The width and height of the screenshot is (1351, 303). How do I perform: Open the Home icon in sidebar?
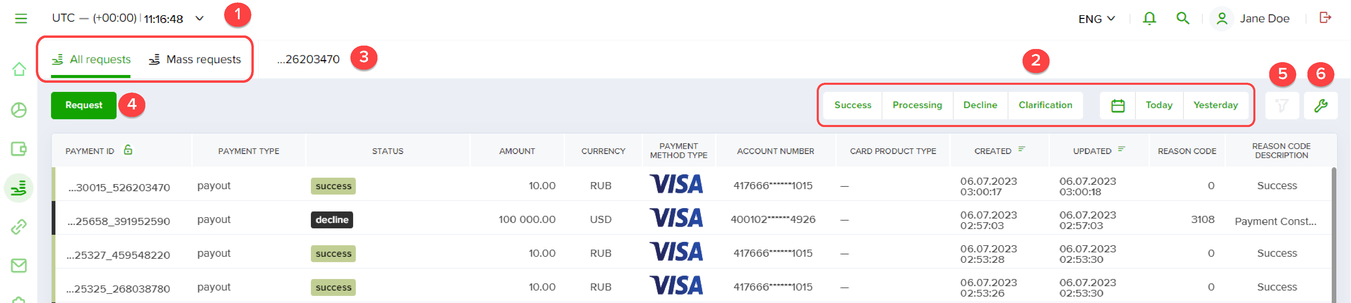tap(19, 69)
